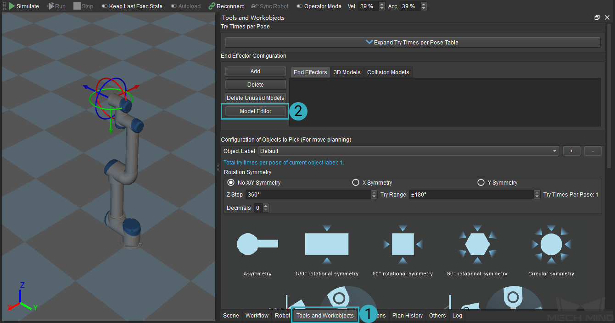Screen dimensions: 615x323
Task: Adjust the Try Range spinner arrows
Action: tap(537, 195)
